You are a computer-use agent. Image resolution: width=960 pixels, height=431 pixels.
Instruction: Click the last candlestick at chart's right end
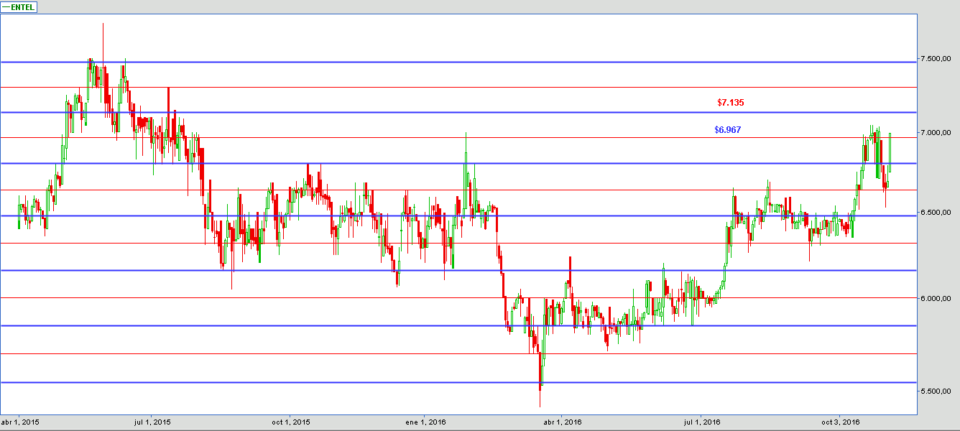(890, 151)
